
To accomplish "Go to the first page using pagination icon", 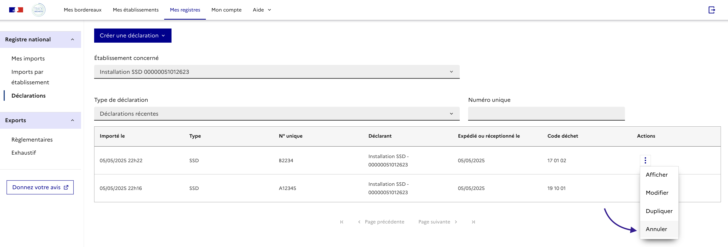I will pyautogui.click(x=342, y=222).
